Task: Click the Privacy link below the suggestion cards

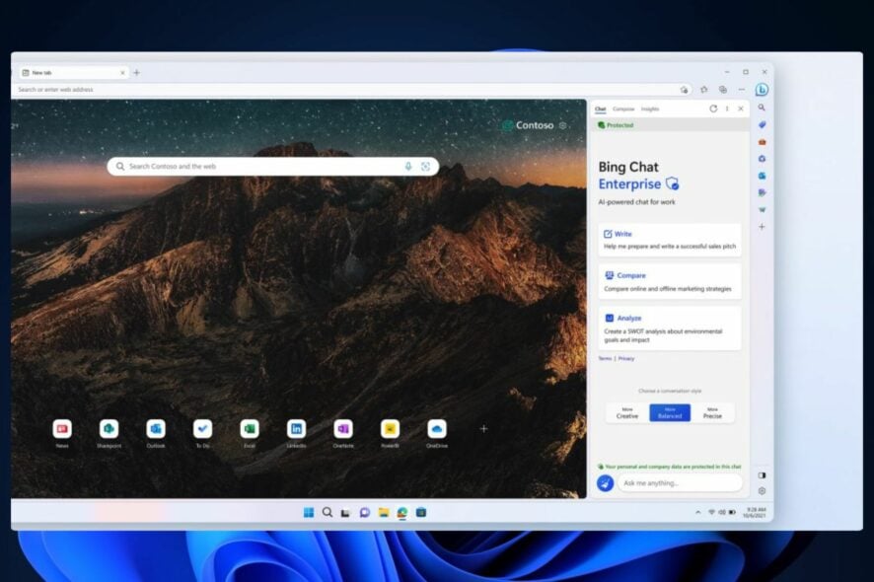Action: 626,359
